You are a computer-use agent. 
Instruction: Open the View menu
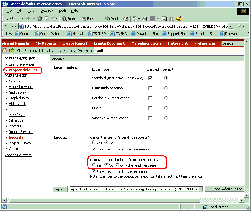pos(31,11)
